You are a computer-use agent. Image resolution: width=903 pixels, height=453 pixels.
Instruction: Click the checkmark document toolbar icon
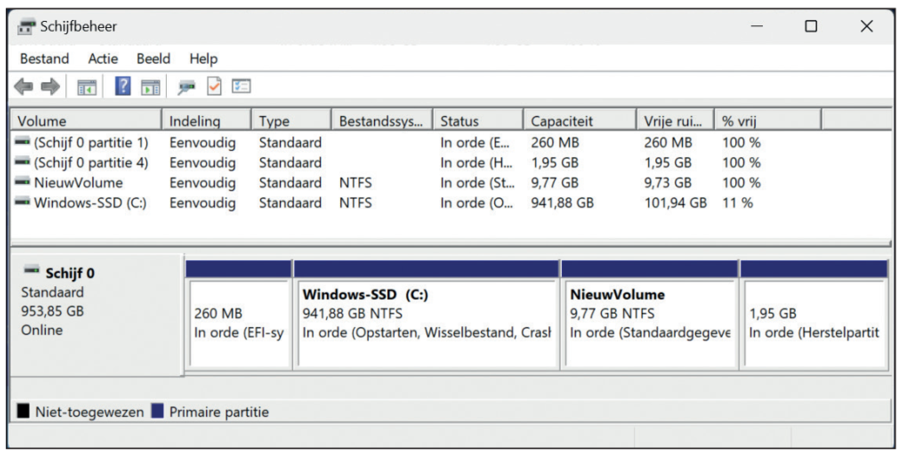[214, 86]
